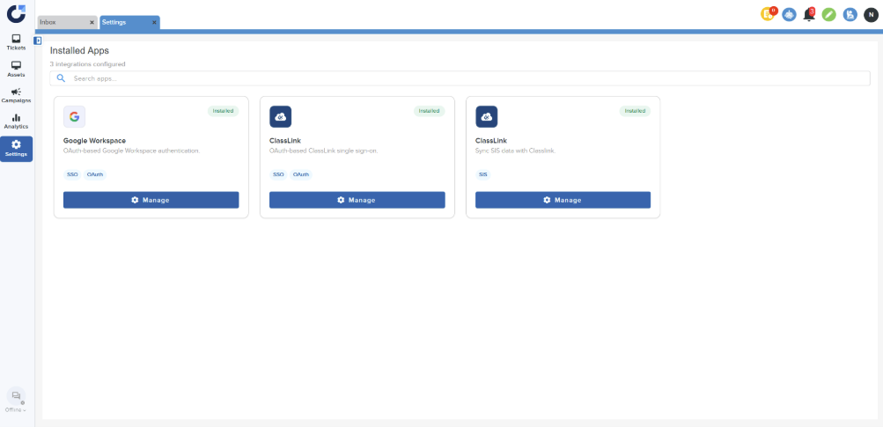Go to the Assets section
883x427 pixels.
tap(16, 69)
